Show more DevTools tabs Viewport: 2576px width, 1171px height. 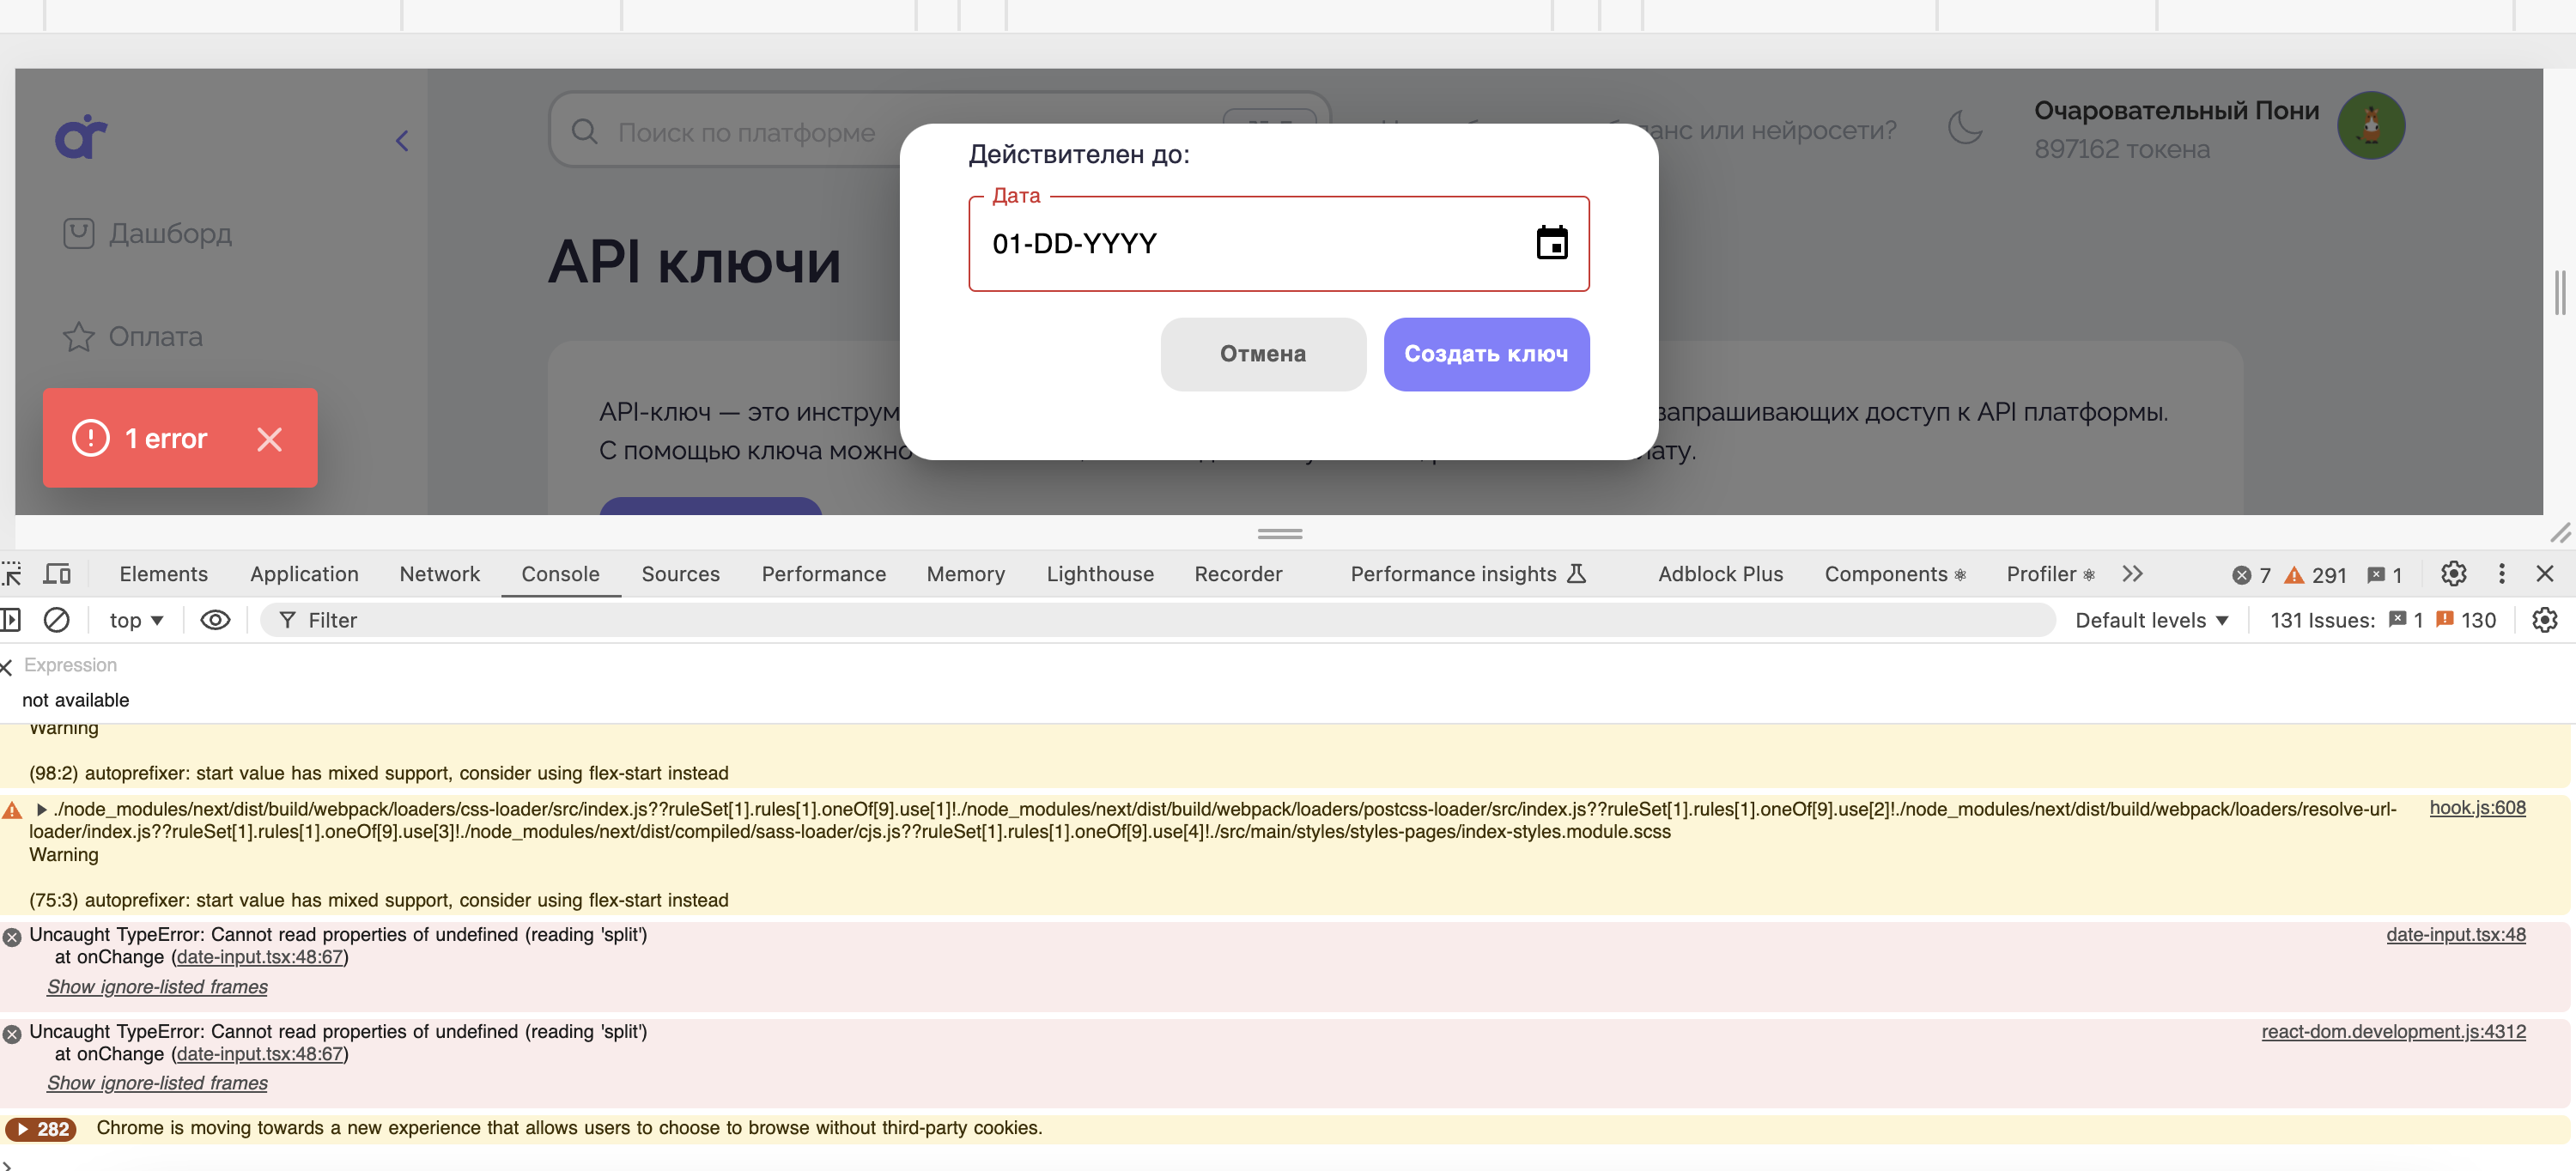pyautogui.click(x=2132, y=574)
